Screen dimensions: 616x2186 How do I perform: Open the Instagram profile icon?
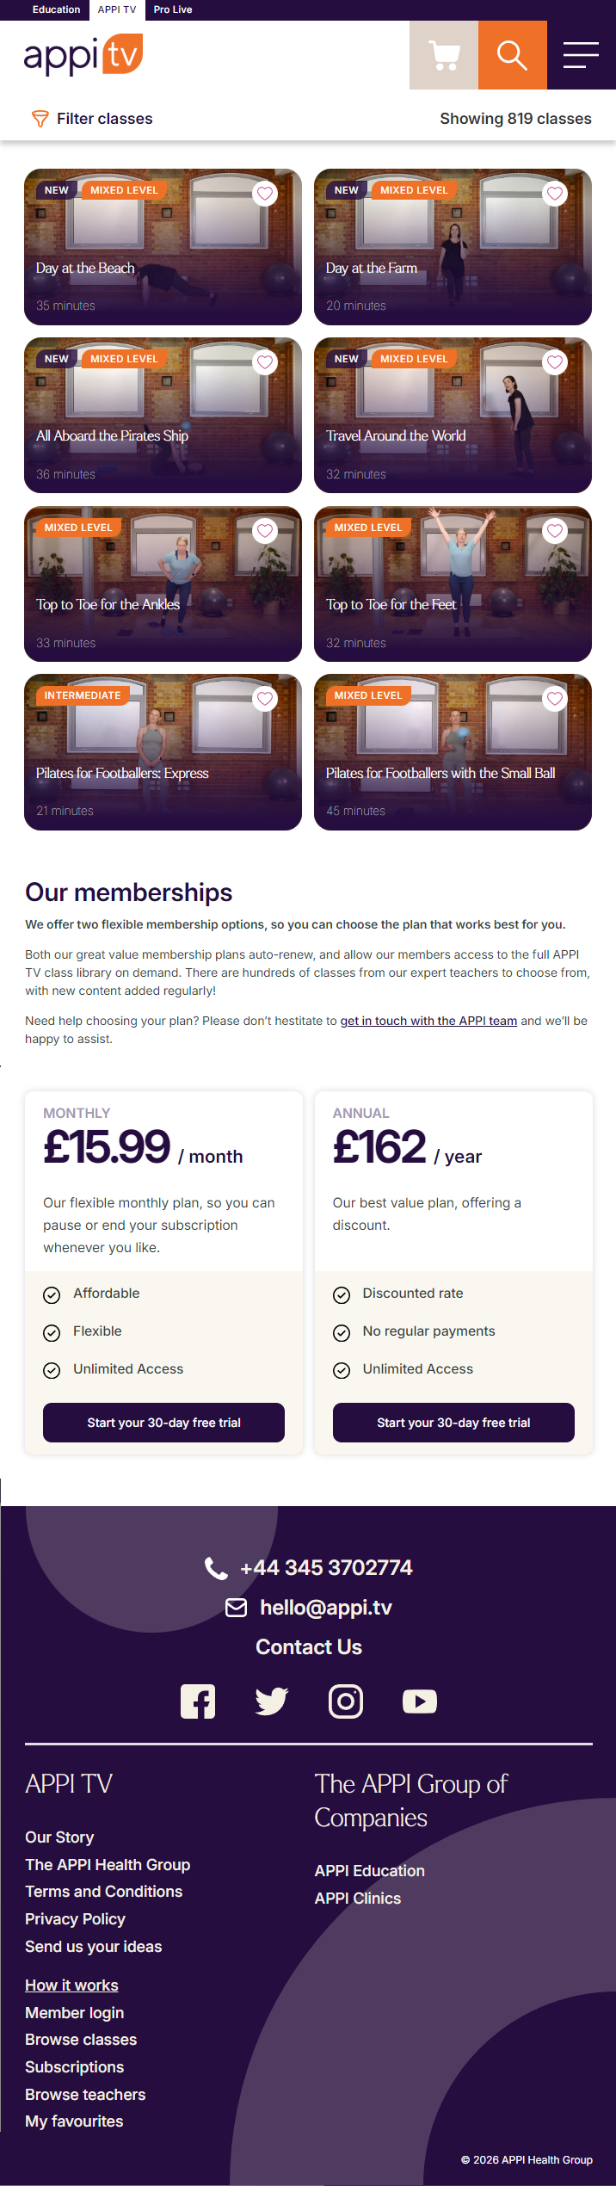click(x=346, y=1701)
